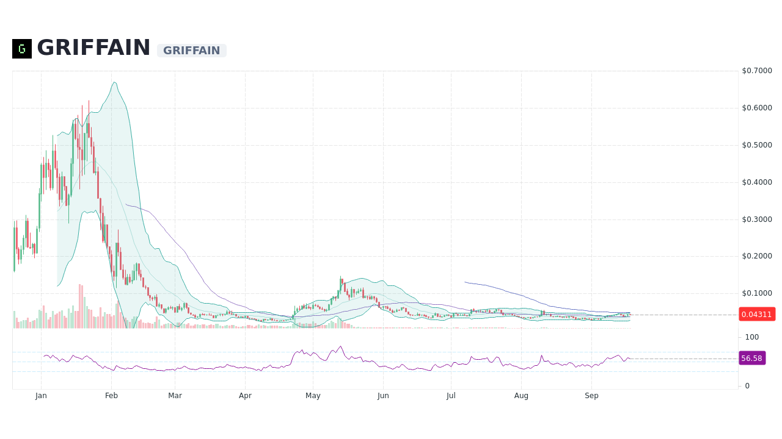This screenshot has height=439, width=782.
Task: Select Jan on the timeline axis
Action: (x=41, y=395)
